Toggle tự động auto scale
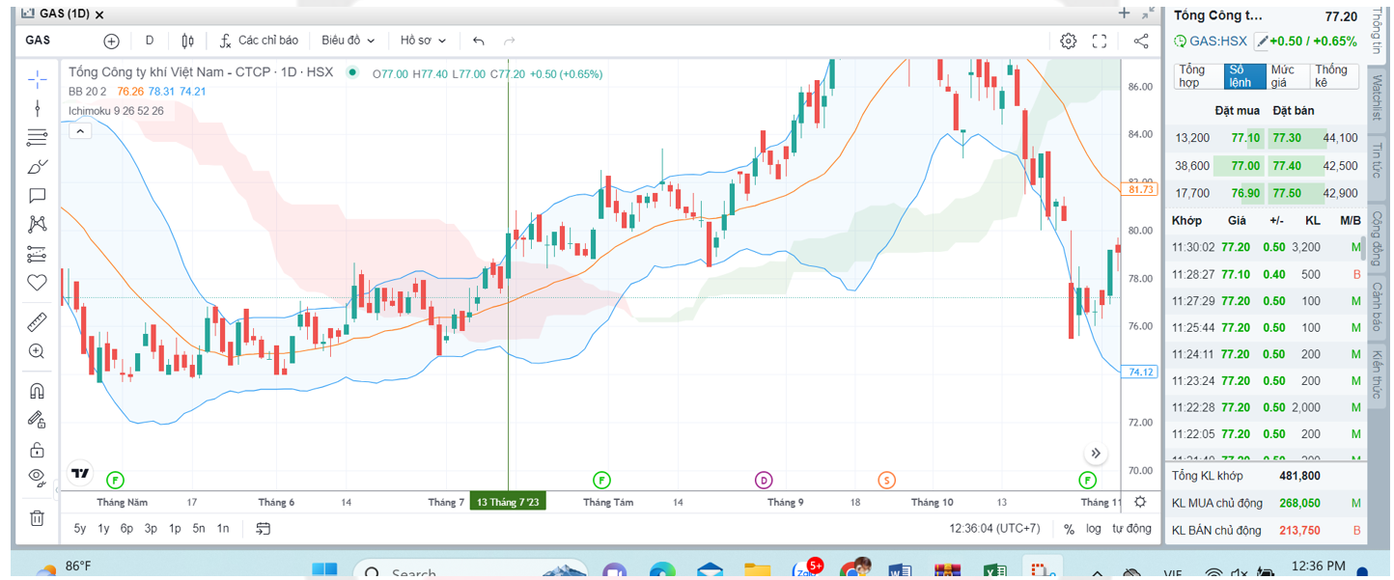Image resolution: width=1394 pixels, height=580 pixels. click(x=1131, y=529)
